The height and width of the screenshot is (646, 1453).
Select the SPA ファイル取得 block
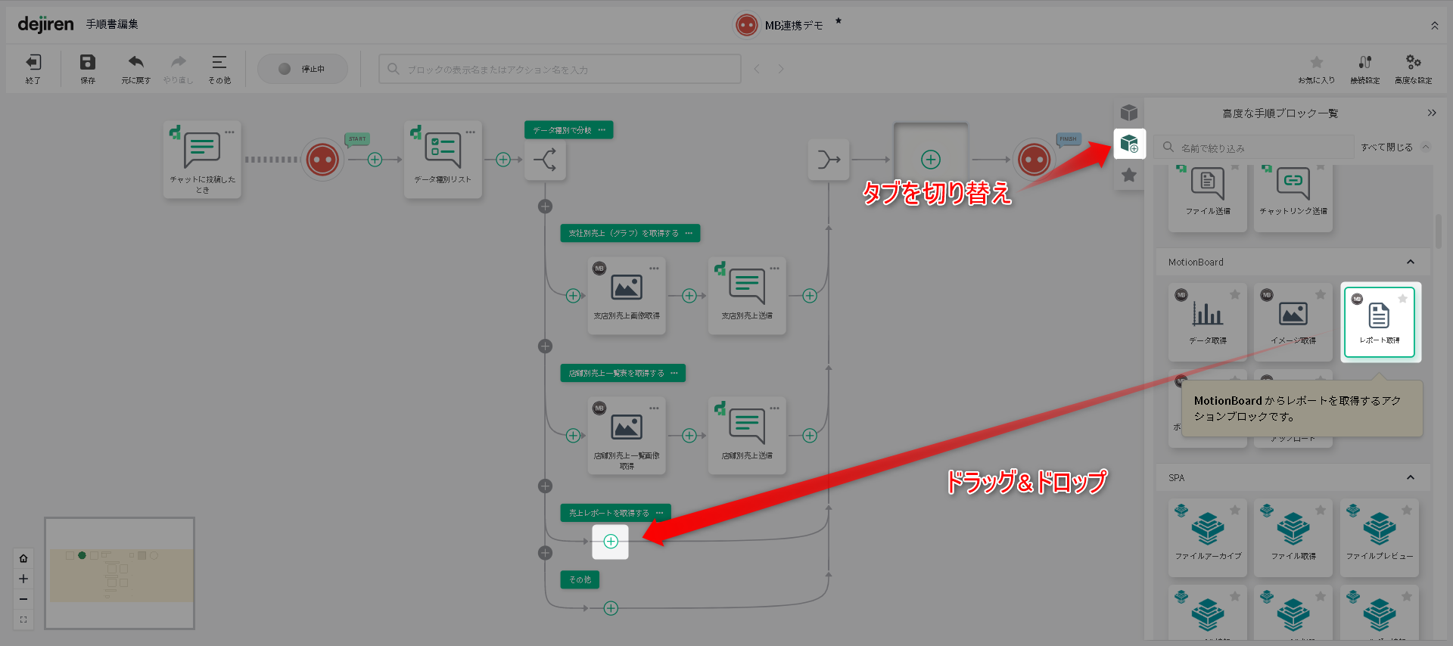1293,537
